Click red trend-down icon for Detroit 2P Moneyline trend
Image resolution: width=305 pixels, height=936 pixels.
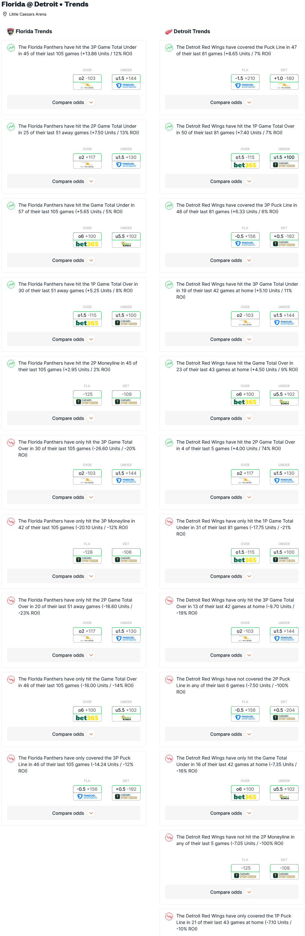pyautogui.click(x=169, y=837)
